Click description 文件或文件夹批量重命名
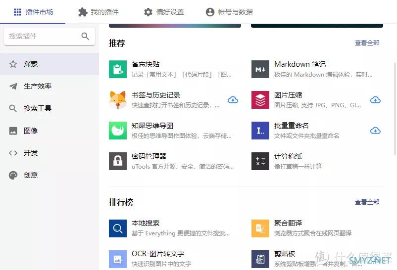 [306, 136]
